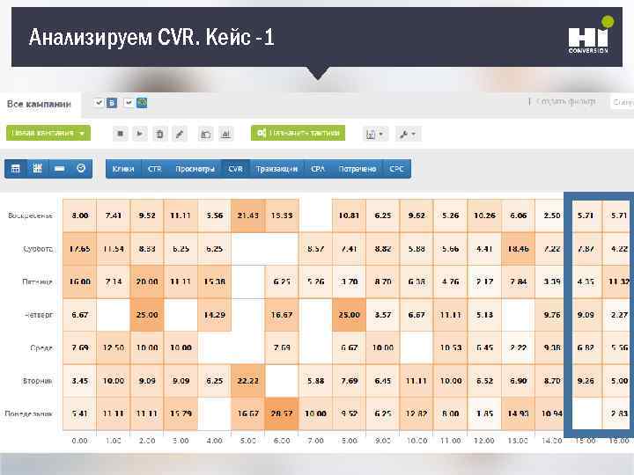Select the Клики metric tab
Screen dimensions: 634x475
(123, 169)
